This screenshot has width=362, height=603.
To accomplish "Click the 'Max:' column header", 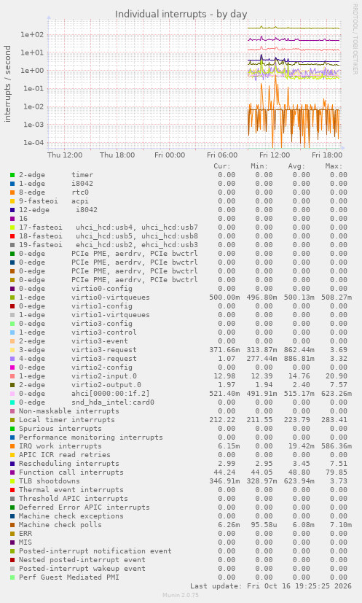I will [334, 166].
